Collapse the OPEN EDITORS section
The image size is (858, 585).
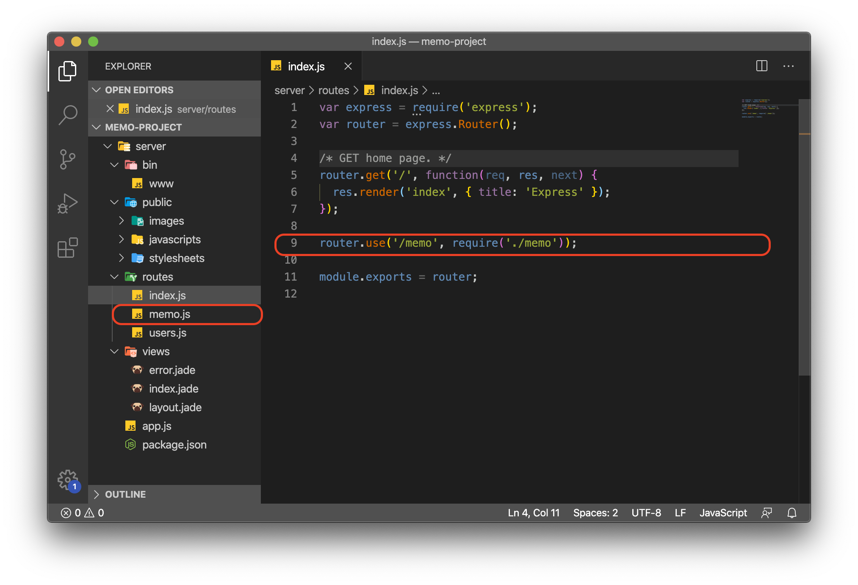[139, 90]
